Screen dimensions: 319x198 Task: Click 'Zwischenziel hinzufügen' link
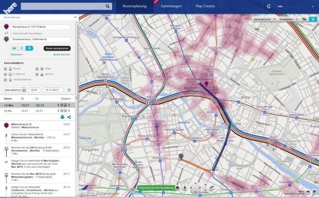pyautogui.click(x=28, y=33)
